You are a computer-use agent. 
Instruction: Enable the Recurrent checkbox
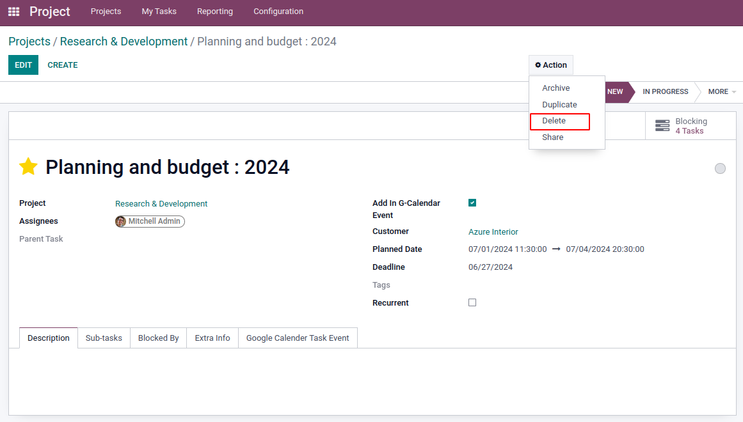pos(472,302)
